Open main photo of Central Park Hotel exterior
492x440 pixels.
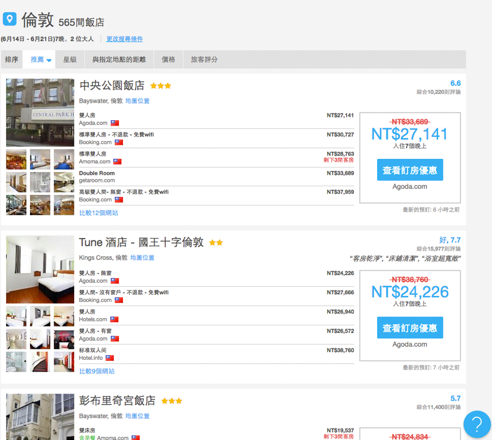(x=40, y=112)
